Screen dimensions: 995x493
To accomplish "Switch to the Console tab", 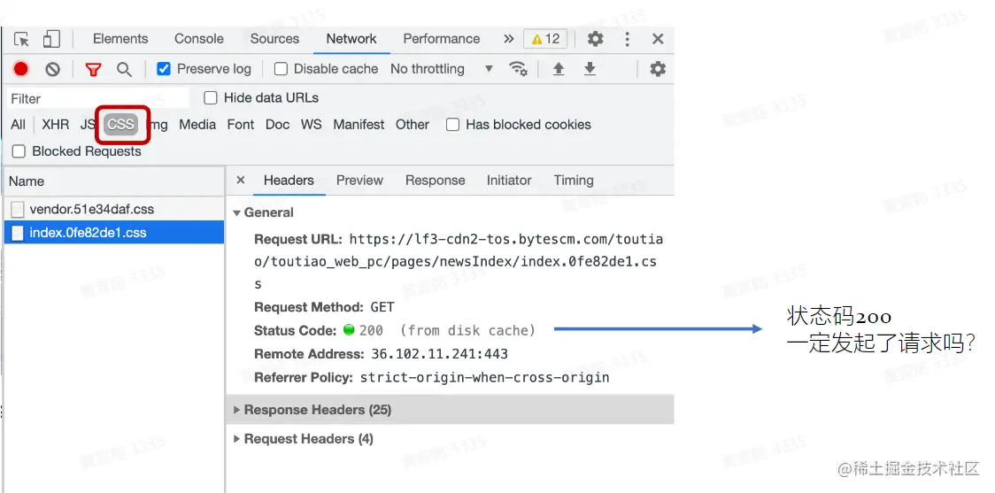I will click(x=199, y=39).
